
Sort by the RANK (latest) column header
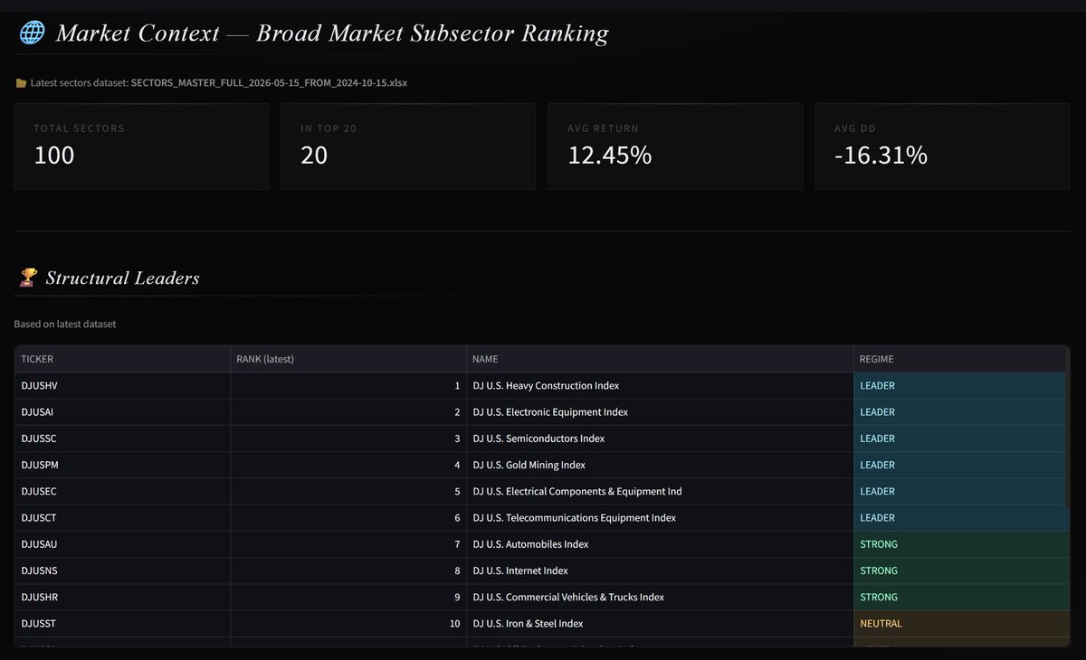click(348, 359)
